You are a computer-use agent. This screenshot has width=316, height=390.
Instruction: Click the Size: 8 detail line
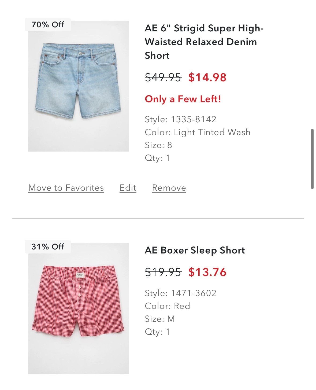158,145
